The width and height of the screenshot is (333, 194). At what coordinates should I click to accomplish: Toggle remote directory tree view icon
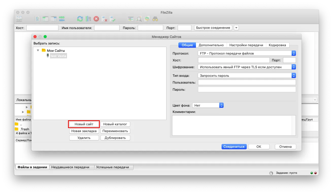pos(54,19)
